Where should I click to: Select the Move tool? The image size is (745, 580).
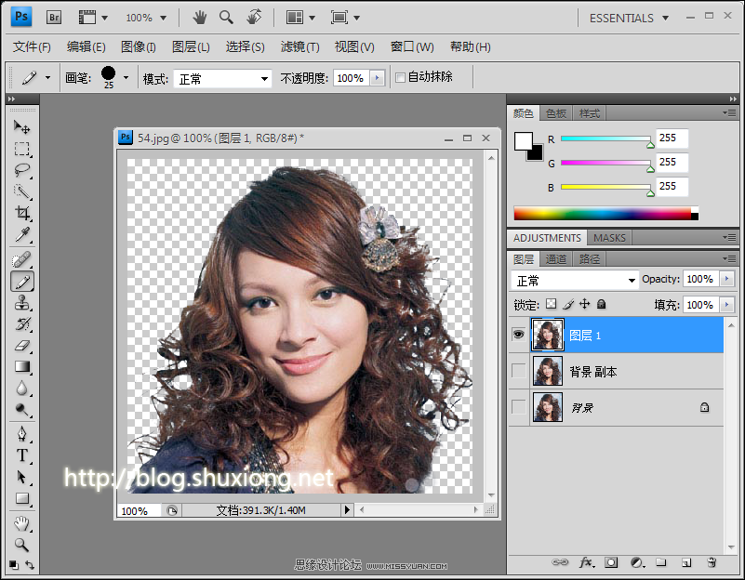[x=21, y=126]
